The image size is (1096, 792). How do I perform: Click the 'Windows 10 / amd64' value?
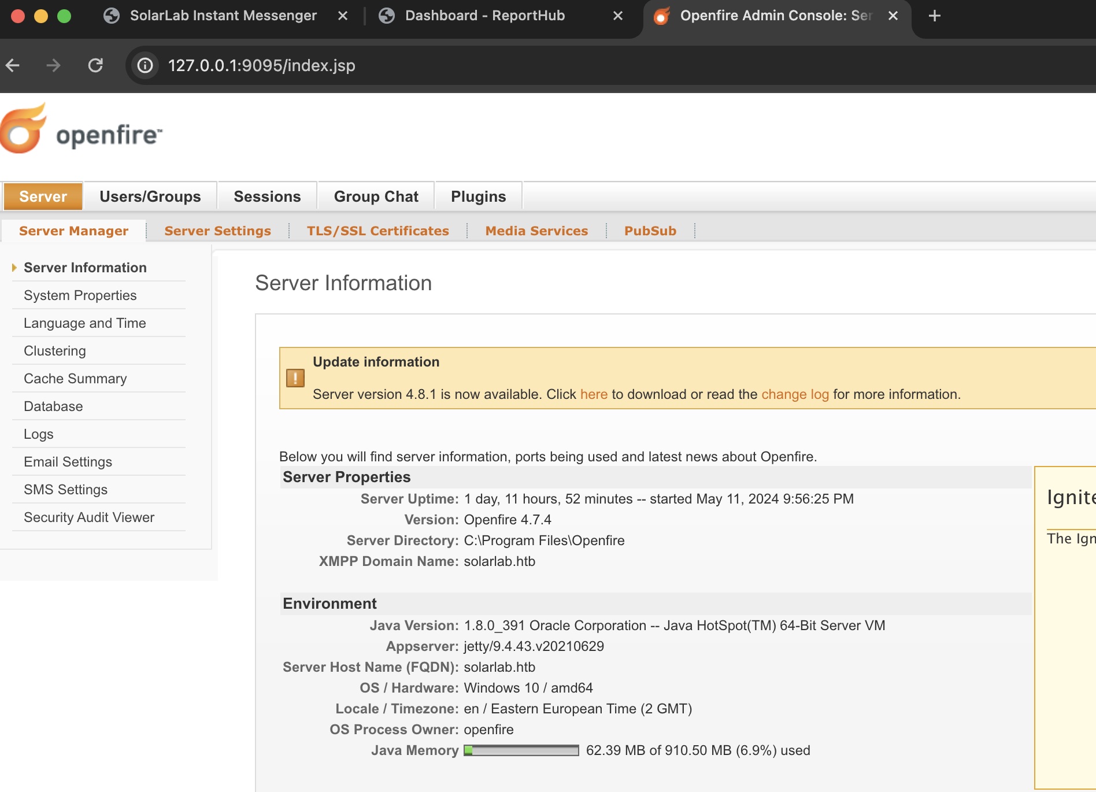[528, 688]
